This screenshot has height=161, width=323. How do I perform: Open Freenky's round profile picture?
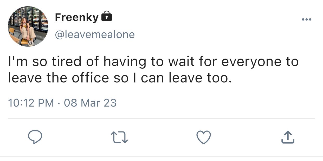coord(28,27)
